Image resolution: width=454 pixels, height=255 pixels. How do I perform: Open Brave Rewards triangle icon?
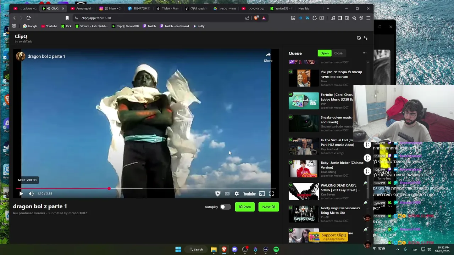(264, 18)
